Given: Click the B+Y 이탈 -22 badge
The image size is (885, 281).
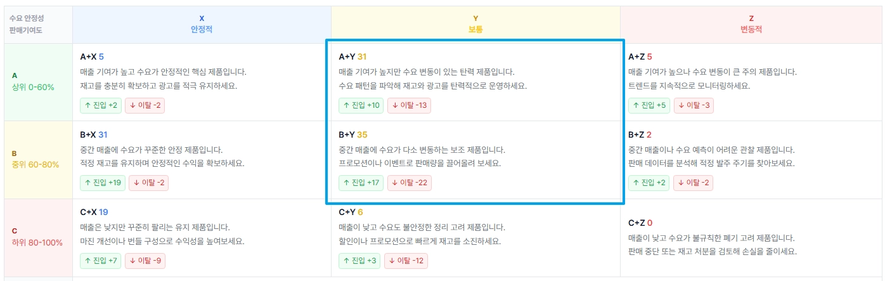Looking at the screenshot, I should coord(409,183).
